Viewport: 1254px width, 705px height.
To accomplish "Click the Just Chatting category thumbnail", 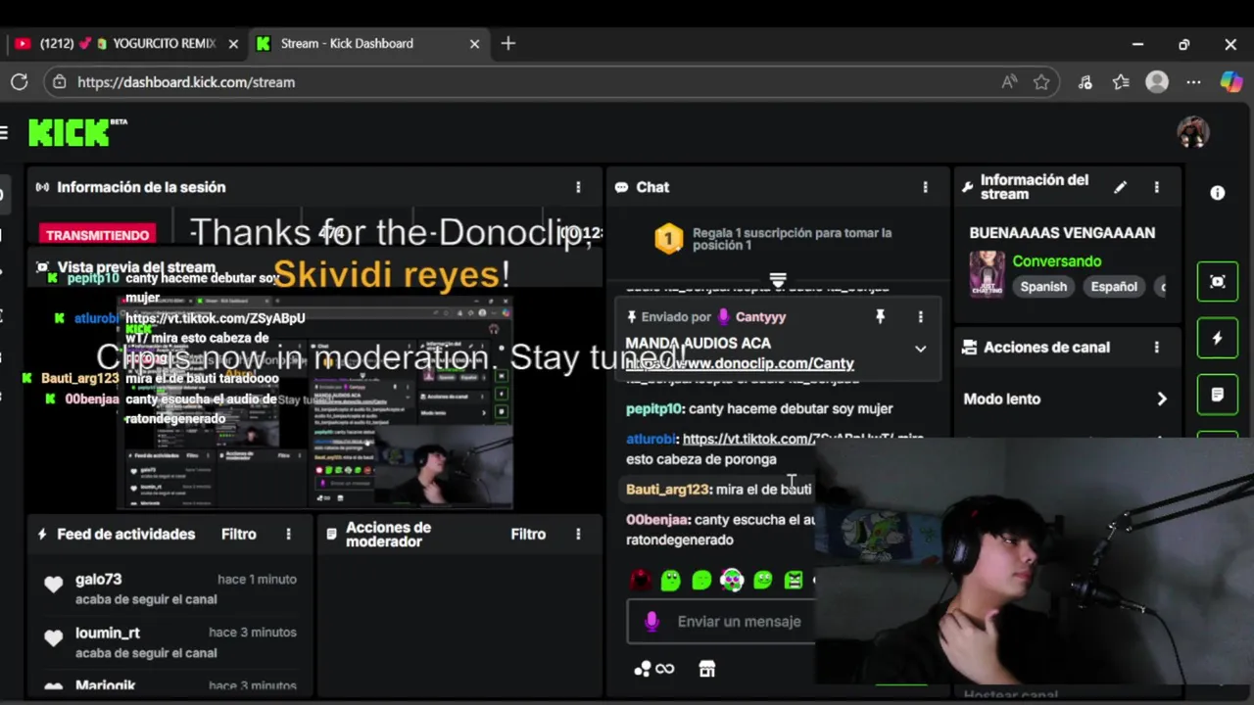I will pyautogui.click(x=987, y=274).
